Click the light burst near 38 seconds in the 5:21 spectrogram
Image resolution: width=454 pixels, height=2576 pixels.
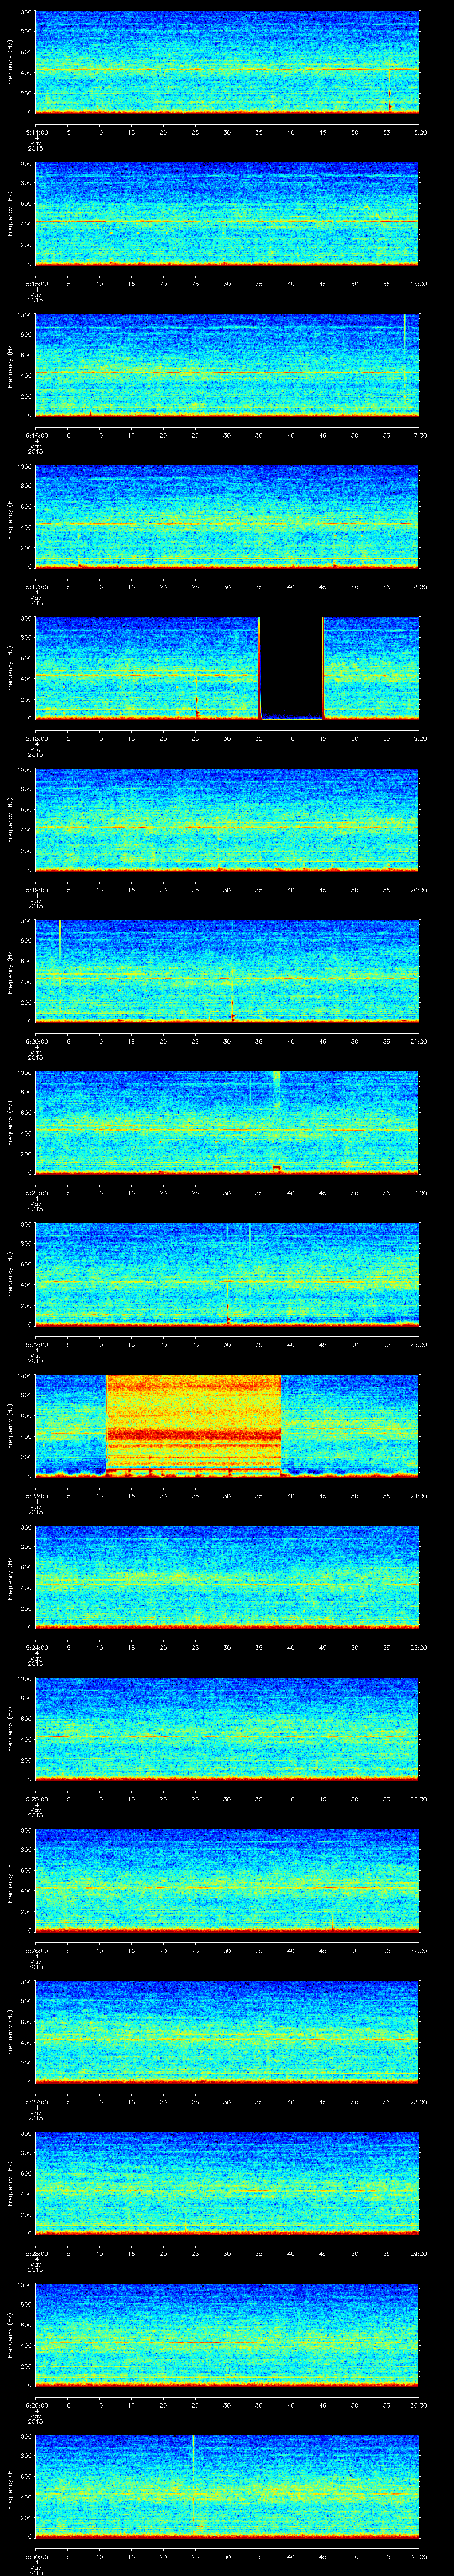tap(276, 1090)
